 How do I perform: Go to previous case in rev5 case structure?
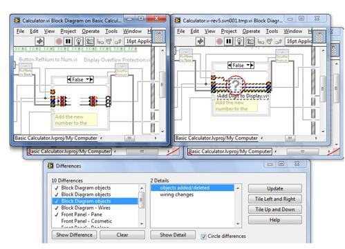tap(230, 66)
